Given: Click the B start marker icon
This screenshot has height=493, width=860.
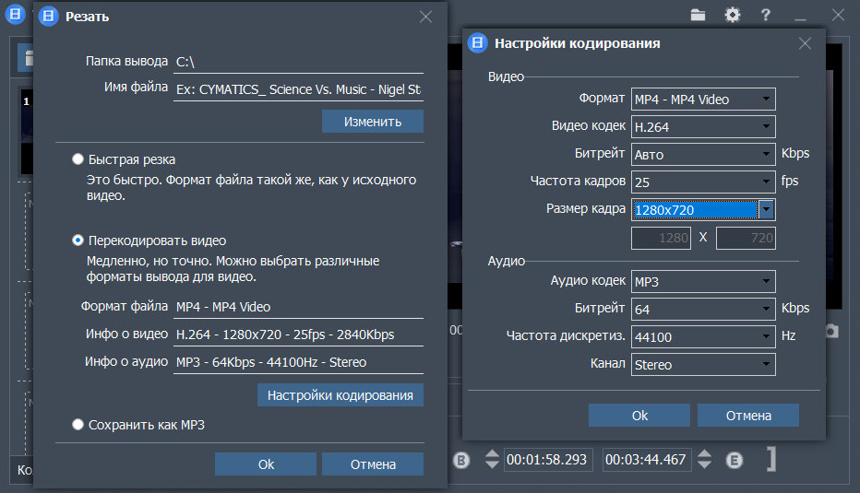Looking at the screenshot, I should click(462, 460).
